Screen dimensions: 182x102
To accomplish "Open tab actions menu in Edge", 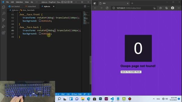I will [95, 3].
